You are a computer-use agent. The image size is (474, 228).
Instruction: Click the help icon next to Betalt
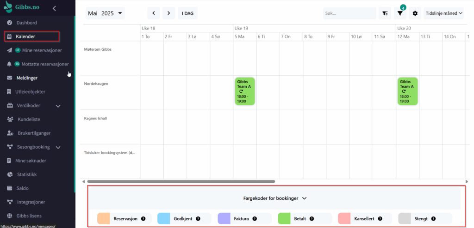(312, 219)
